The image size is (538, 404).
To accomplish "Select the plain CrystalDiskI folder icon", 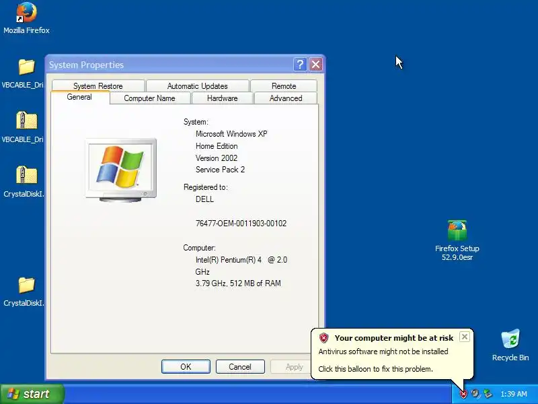I will tap(26, 285).
